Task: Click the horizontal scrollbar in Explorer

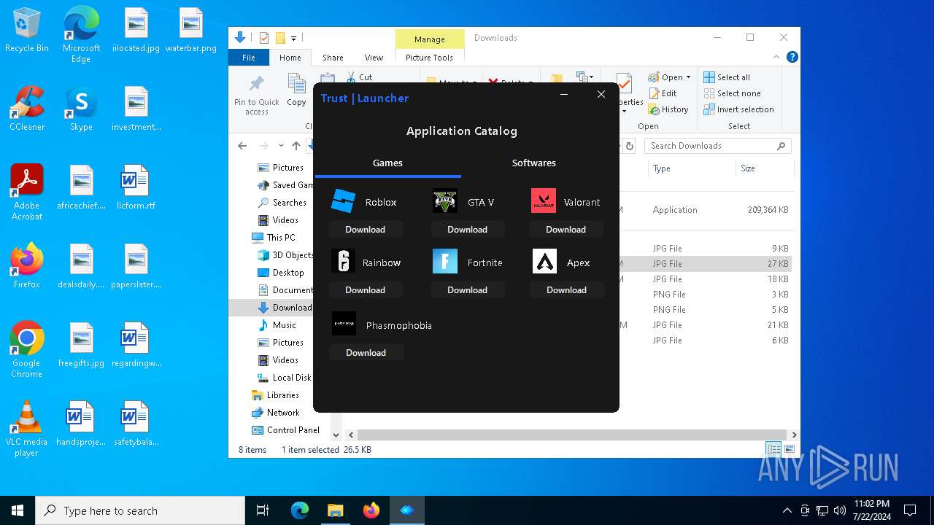Action: click(571, 435)
